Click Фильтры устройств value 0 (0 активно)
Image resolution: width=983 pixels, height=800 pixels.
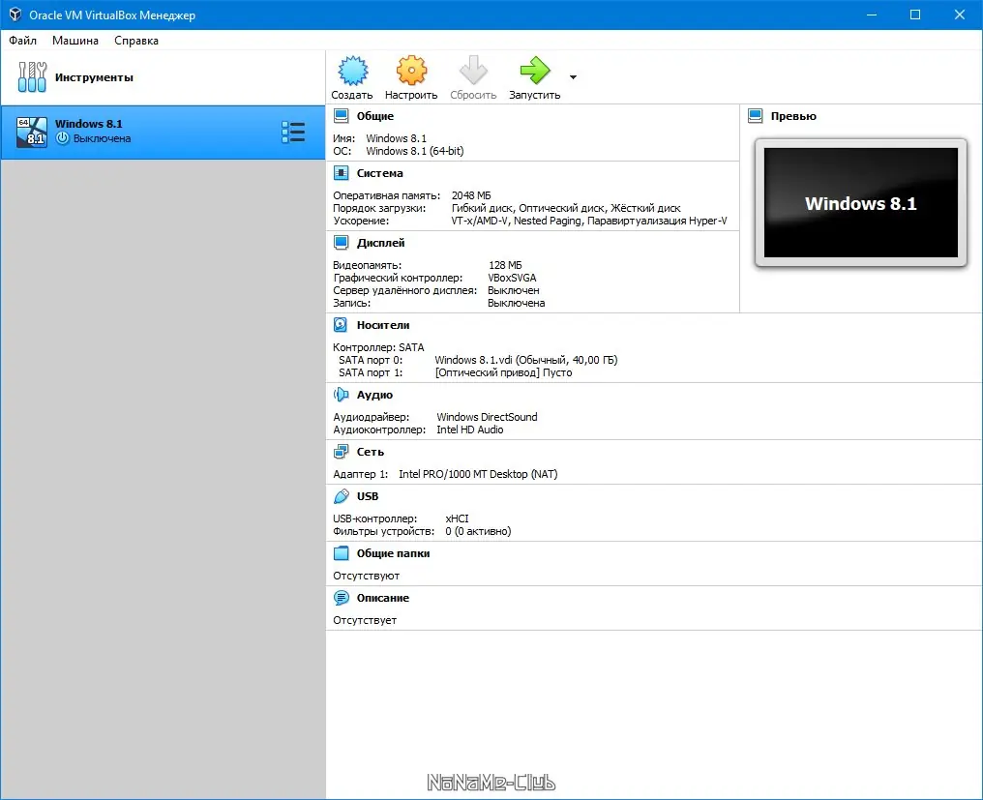tap(478, 530)
